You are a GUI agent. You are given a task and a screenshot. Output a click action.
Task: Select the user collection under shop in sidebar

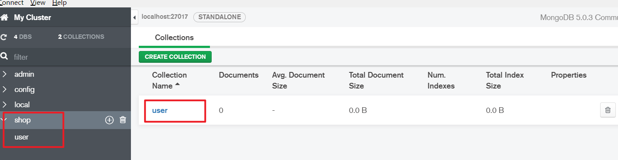(21, 137)
